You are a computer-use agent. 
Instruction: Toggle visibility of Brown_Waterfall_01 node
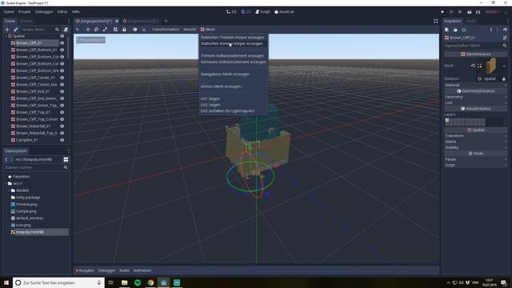coord(62,126)
